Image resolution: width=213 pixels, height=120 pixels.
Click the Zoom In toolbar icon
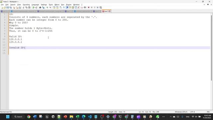[47, 7]
